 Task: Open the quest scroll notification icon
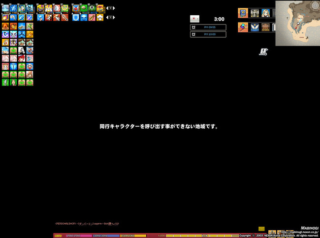[263, 52]
